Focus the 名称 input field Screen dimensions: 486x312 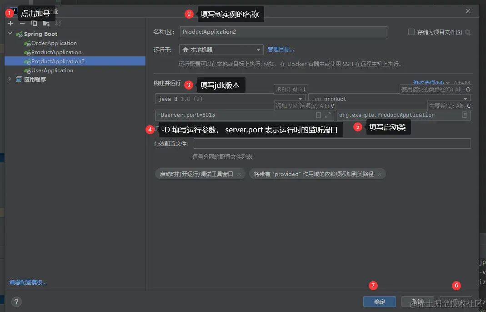click(283, 32)
